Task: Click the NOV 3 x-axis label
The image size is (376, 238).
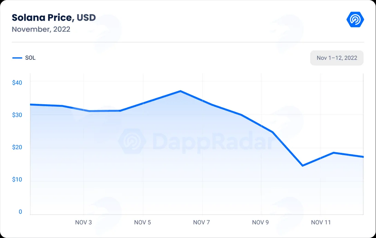Action: pyautogui.click(x=83, y=222)
